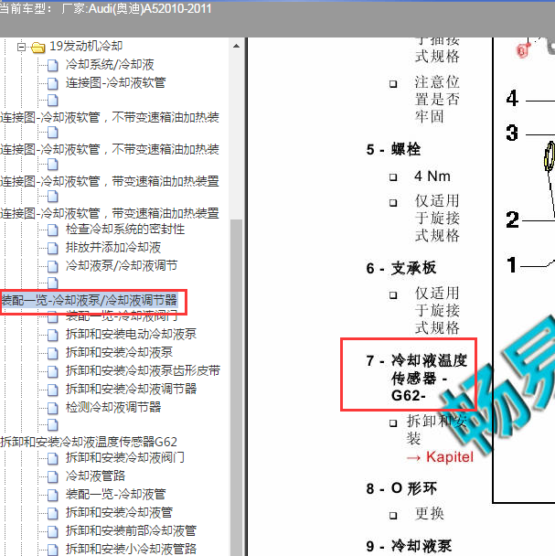Click the 更换 note under O 形环
This screenshot has height=556, width=555.
tap(430, 513)
